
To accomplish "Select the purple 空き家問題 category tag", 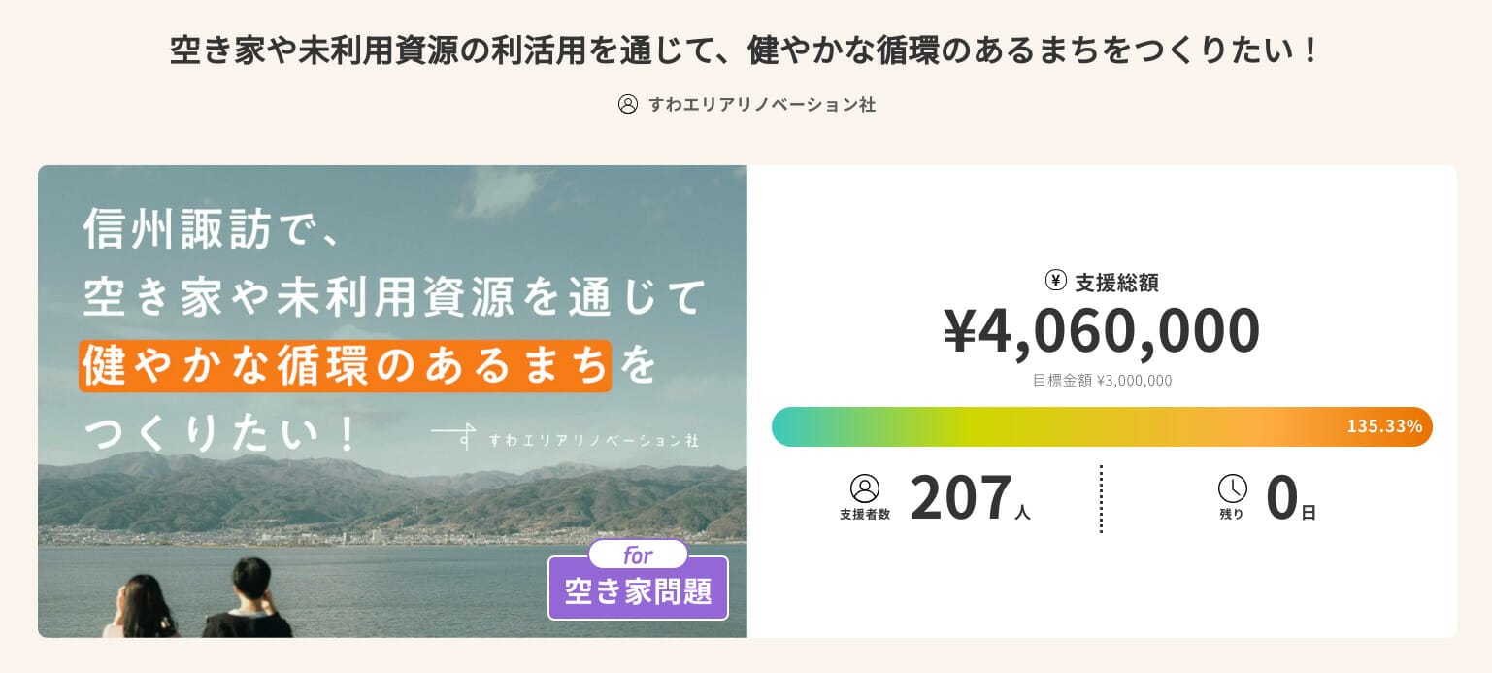I will coord(638,591).
